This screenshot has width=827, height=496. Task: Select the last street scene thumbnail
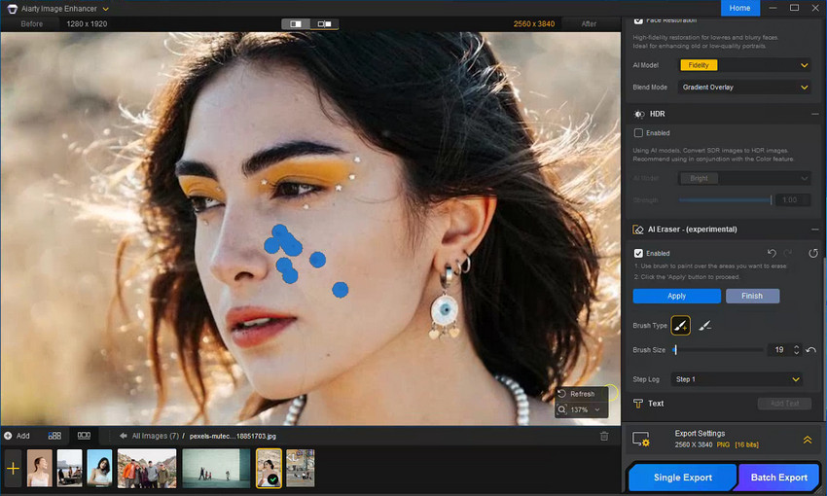[x=300, y=468]
